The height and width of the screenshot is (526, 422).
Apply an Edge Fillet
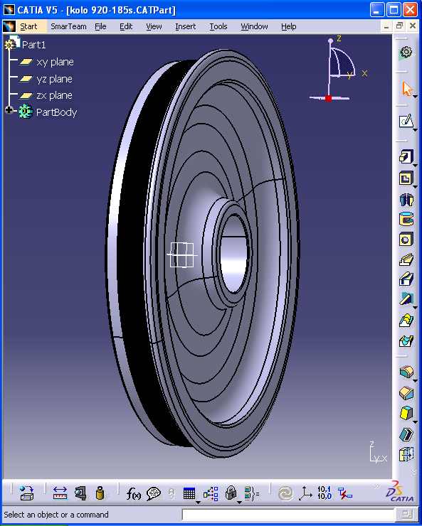tap(406, 372)
